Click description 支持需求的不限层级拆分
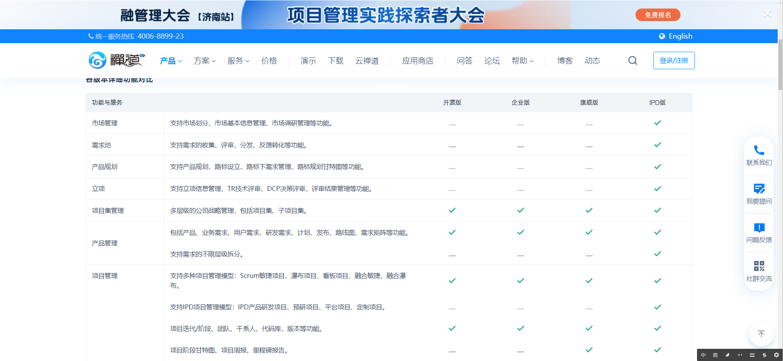Viewport: 783px width, 361px height. [207, 254]
